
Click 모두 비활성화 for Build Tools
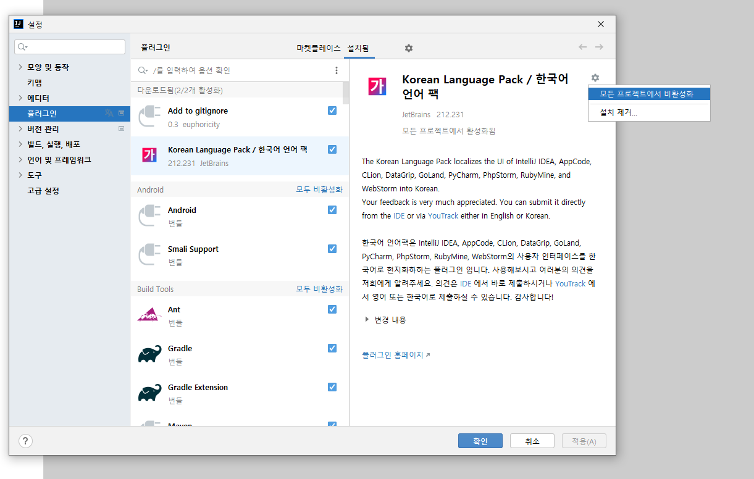(319, 289)
